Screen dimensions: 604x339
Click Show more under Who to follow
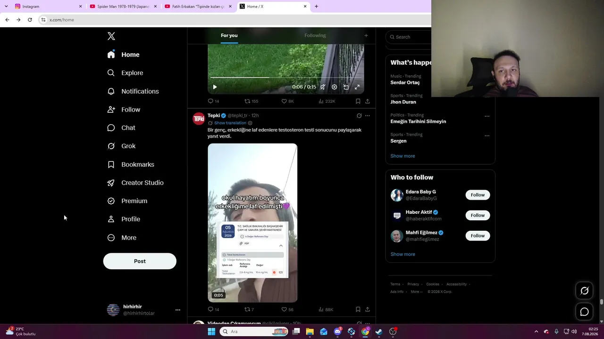[403, 254]
